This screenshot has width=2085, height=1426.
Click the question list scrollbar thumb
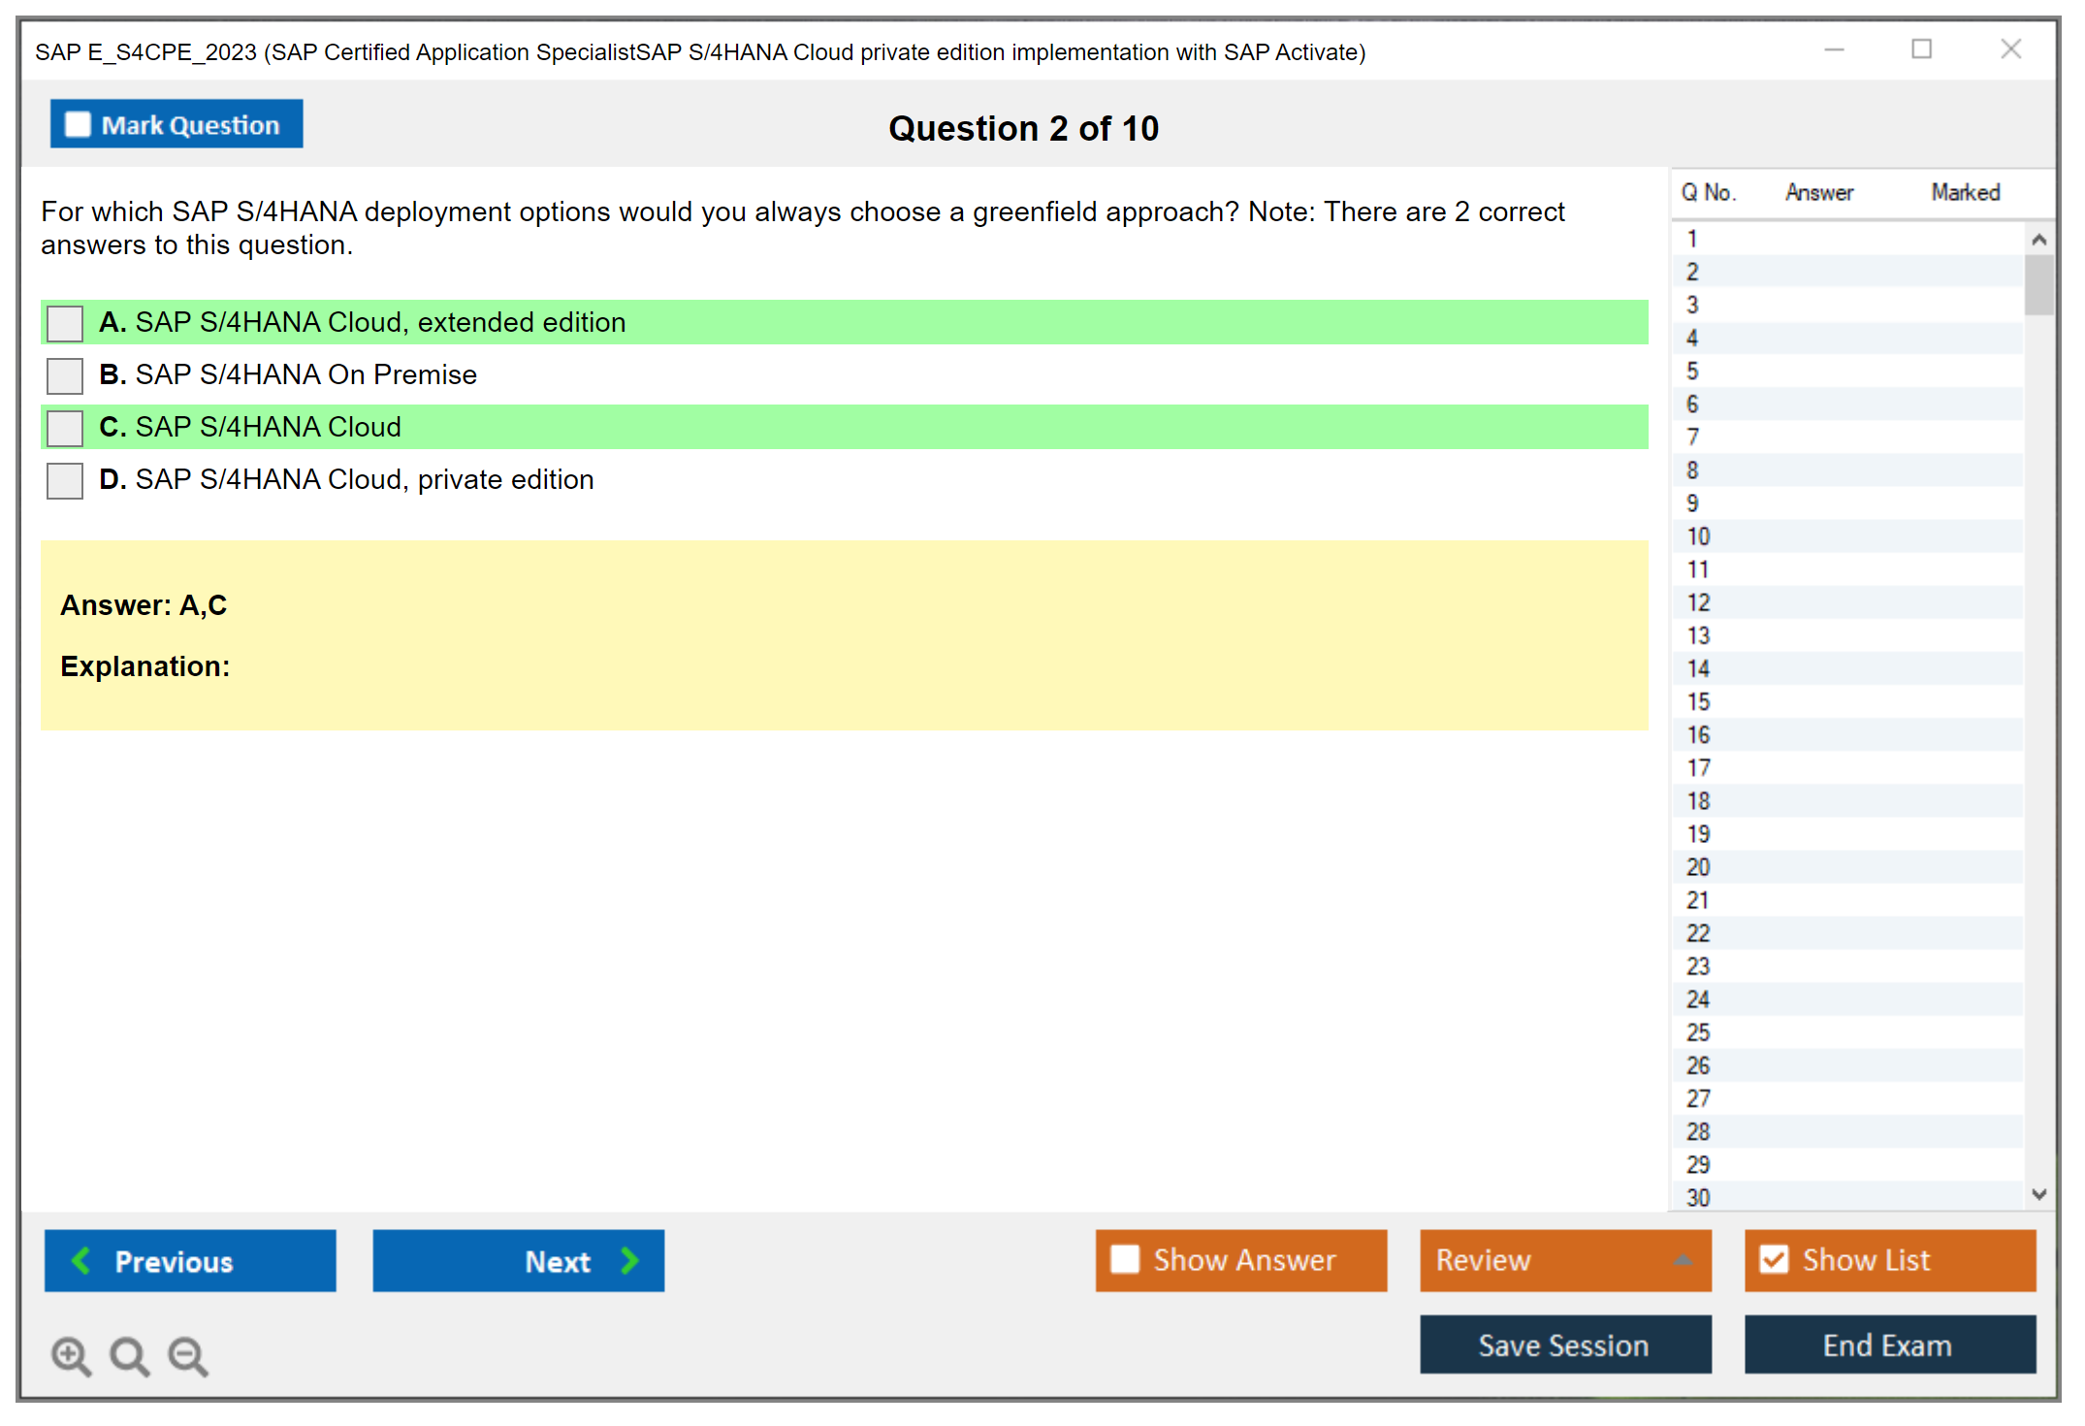[x=2038, y=285]
